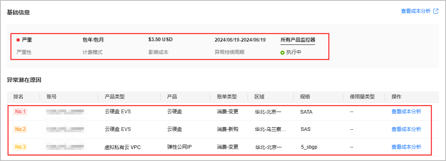Click the truncated 华北-乌兰察... region cell

coord(270,129)
